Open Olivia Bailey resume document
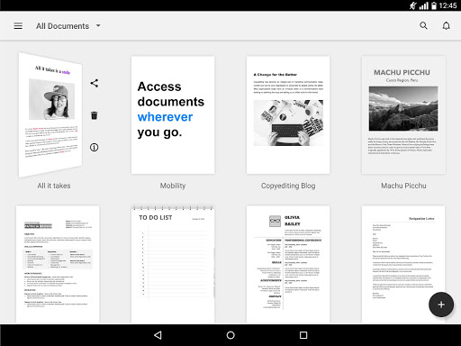 pos(288,264)
